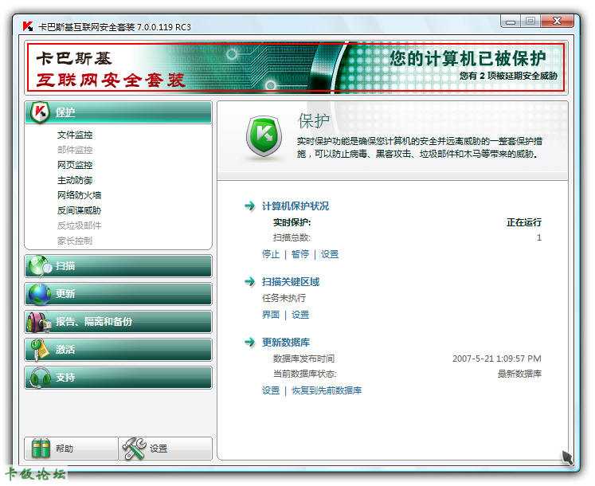595x486 pixels.
Task: Click the Kaspersky K logo in title bar
Action: tap(27, 26)
